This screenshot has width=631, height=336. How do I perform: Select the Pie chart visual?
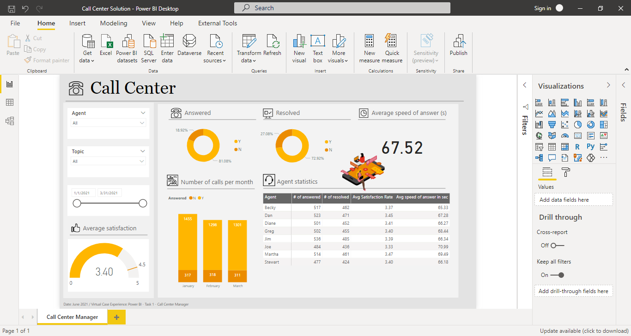578,125
